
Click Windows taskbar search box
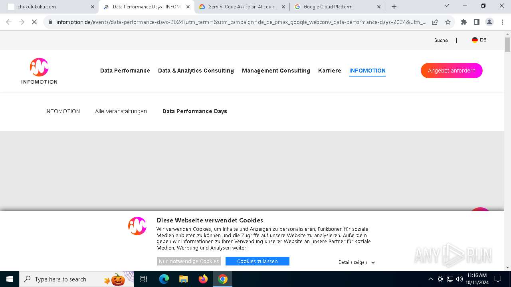click(77, 279)
